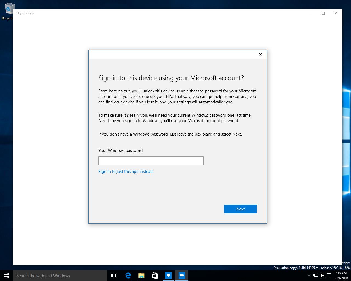Maximize the Skype video window
351x281 pixels.
tap(323, 13)
